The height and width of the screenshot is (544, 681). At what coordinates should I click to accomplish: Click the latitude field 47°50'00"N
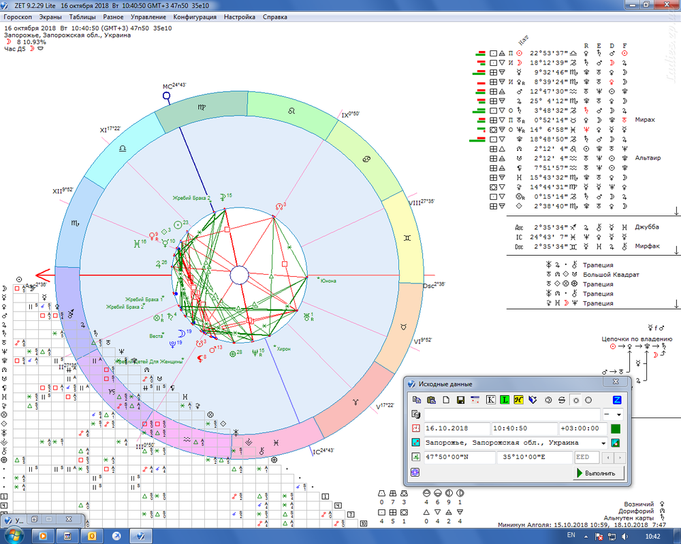[x=460, y=457]
